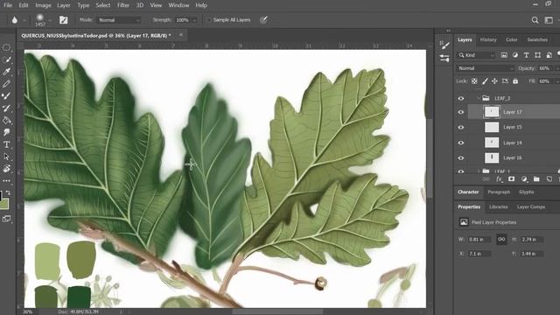560x315 pixels.
Task: Create a new group folder icon
Action: (x=536, y=178)
